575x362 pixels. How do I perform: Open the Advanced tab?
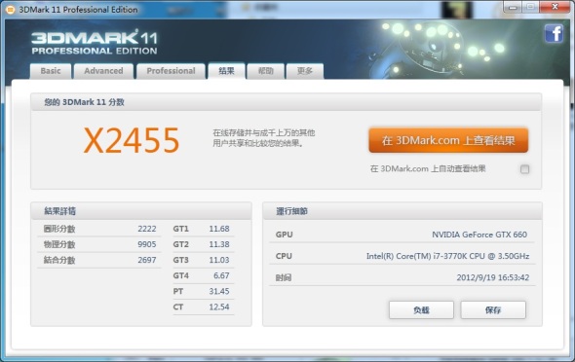click(103, 71)
